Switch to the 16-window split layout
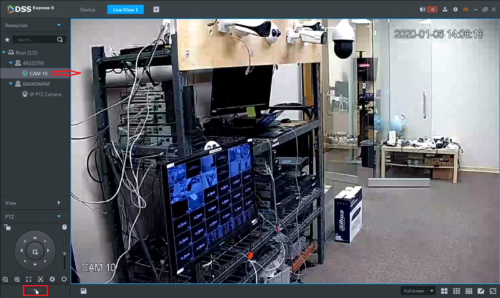500x298 pixels. point(469,291)
